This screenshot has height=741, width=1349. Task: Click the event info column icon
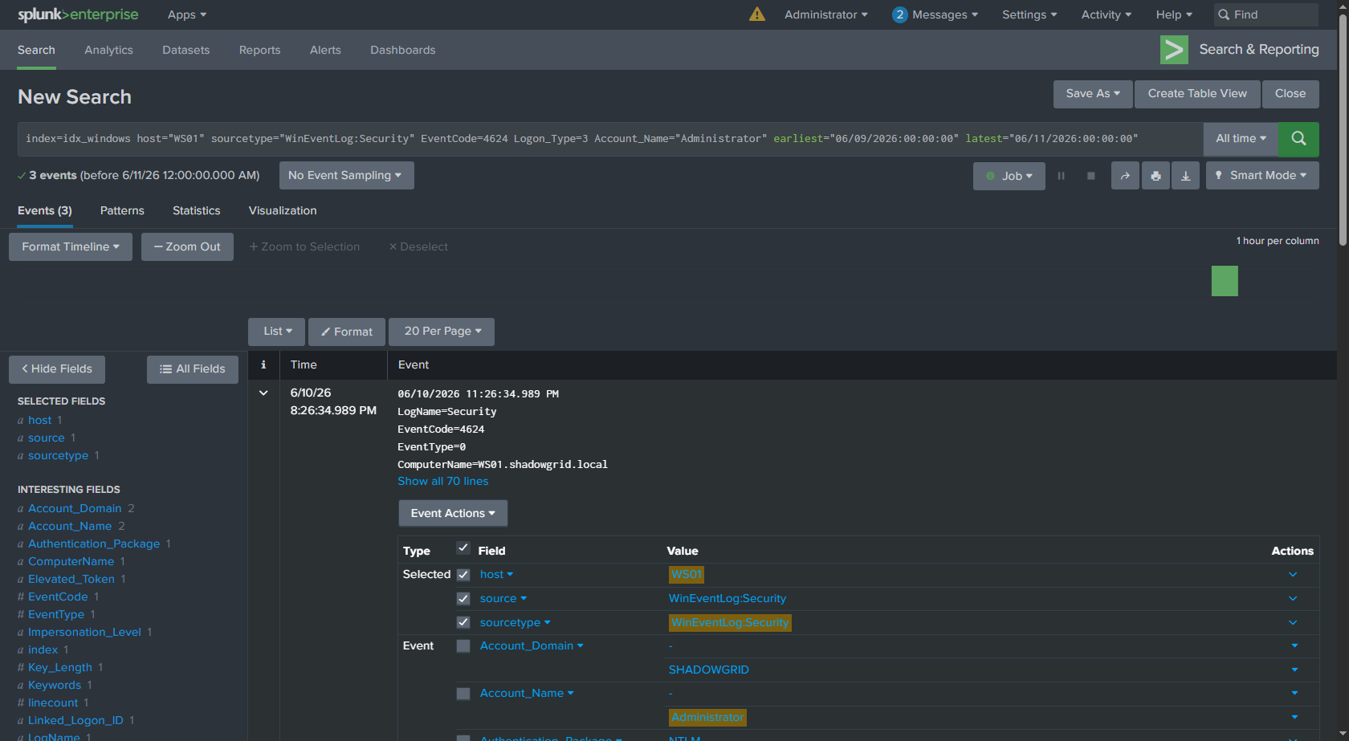pyautogui.click(x=263, y=364)
